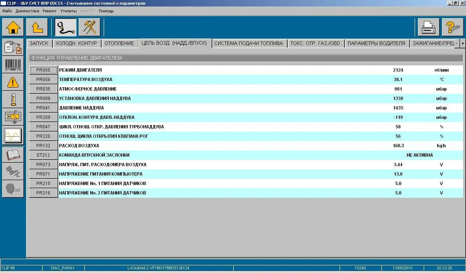Go to the home screen icon

pyautogui.click(x=13, y=27)
